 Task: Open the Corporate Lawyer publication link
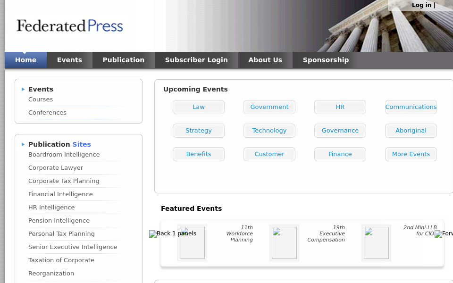56,167
